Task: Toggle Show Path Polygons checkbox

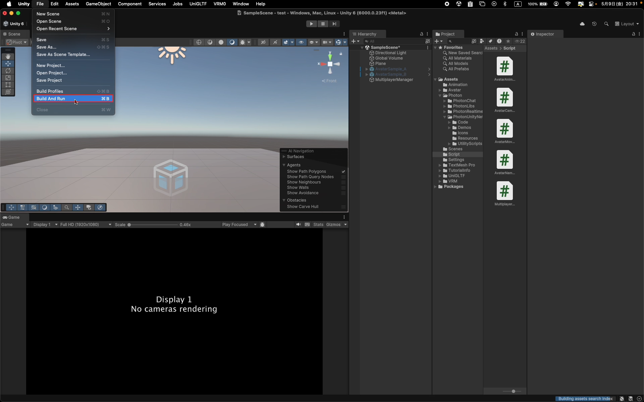Action: (x=343, y=172)
